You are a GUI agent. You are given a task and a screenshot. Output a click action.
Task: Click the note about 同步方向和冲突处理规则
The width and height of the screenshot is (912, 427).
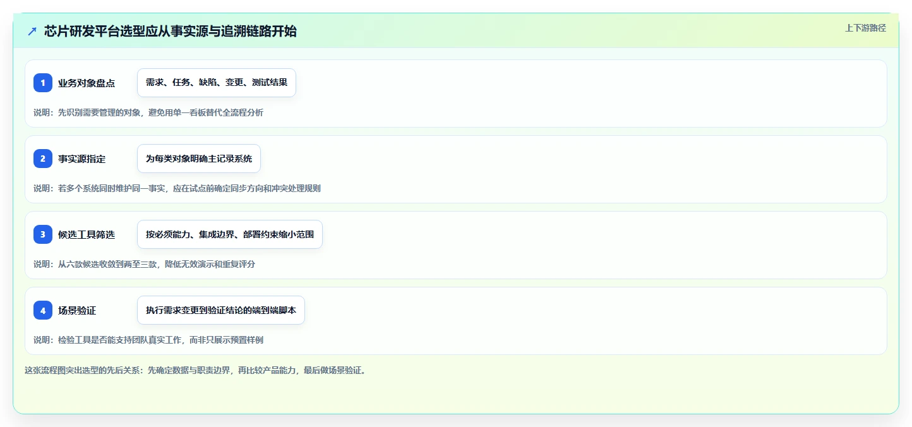[x=177, y=188]
